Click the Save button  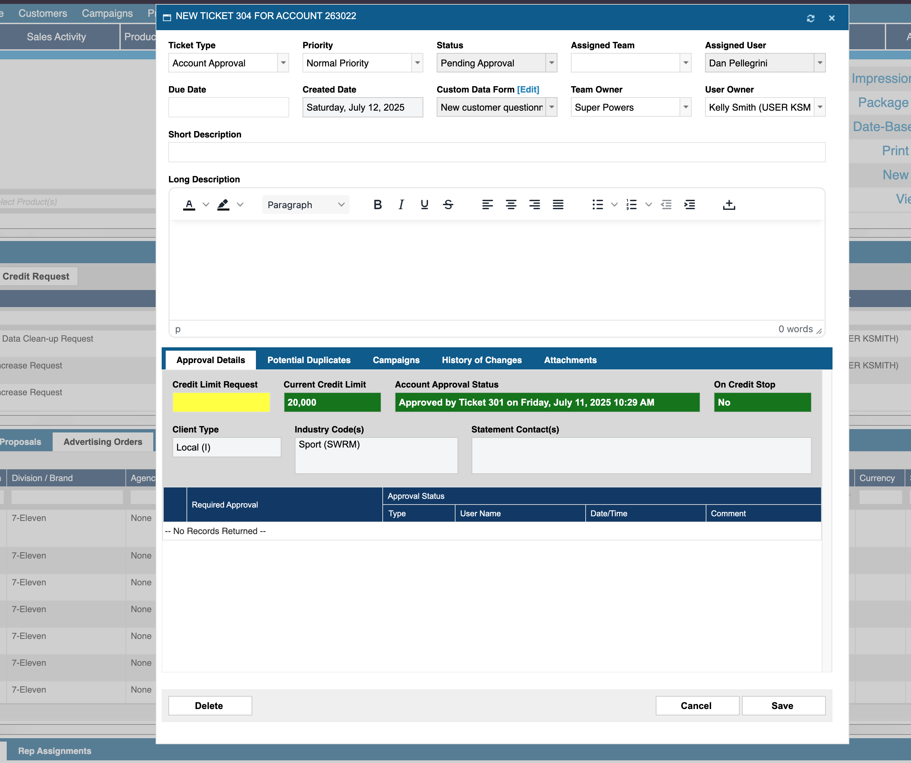coord(783,706)
